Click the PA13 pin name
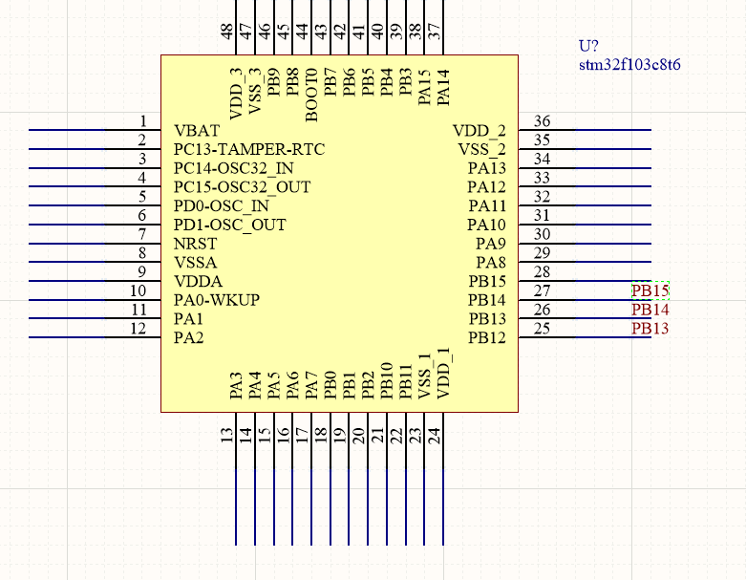 pyautogui.click(x=487, y=168)
